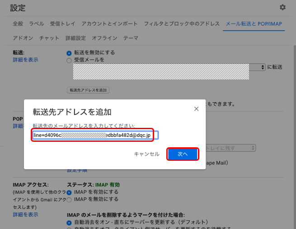This screenshot has height=229, width=296.
Task: Click 転送先アドレスを追加 button
Action: tap(88, 90)
